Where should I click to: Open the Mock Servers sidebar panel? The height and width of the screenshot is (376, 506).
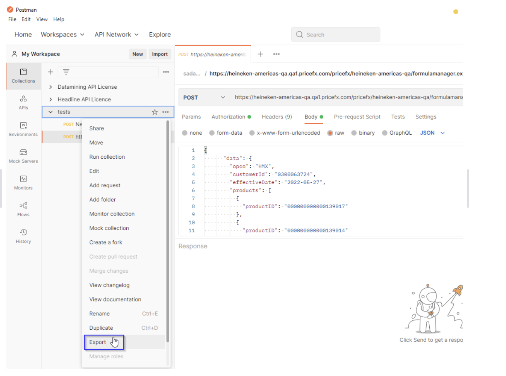click(23, 156)
